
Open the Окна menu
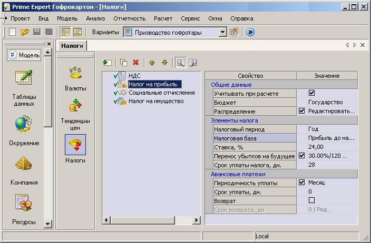215,18
